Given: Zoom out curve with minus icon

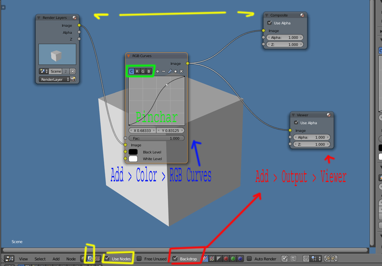Looking at the screenshot, I should point(163,71).
